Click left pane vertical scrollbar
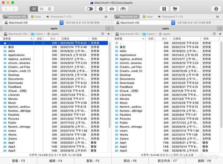 point(109,85)
